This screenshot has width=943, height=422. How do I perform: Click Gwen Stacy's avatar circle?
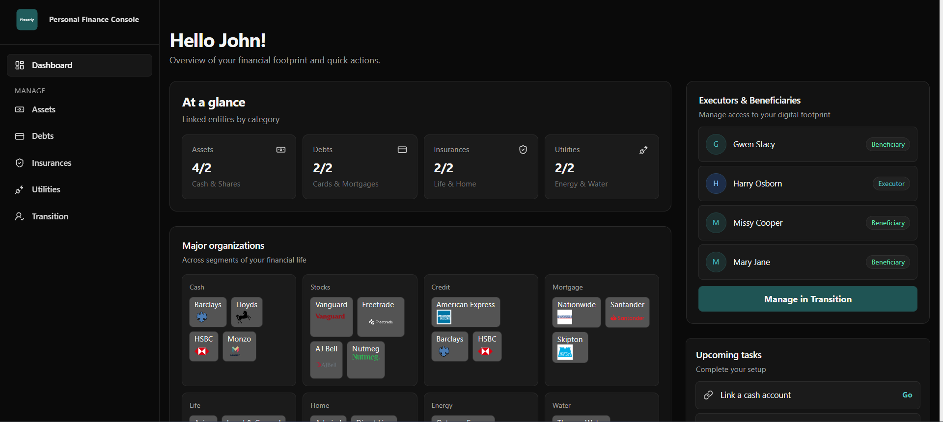click(x=716, y=144)
